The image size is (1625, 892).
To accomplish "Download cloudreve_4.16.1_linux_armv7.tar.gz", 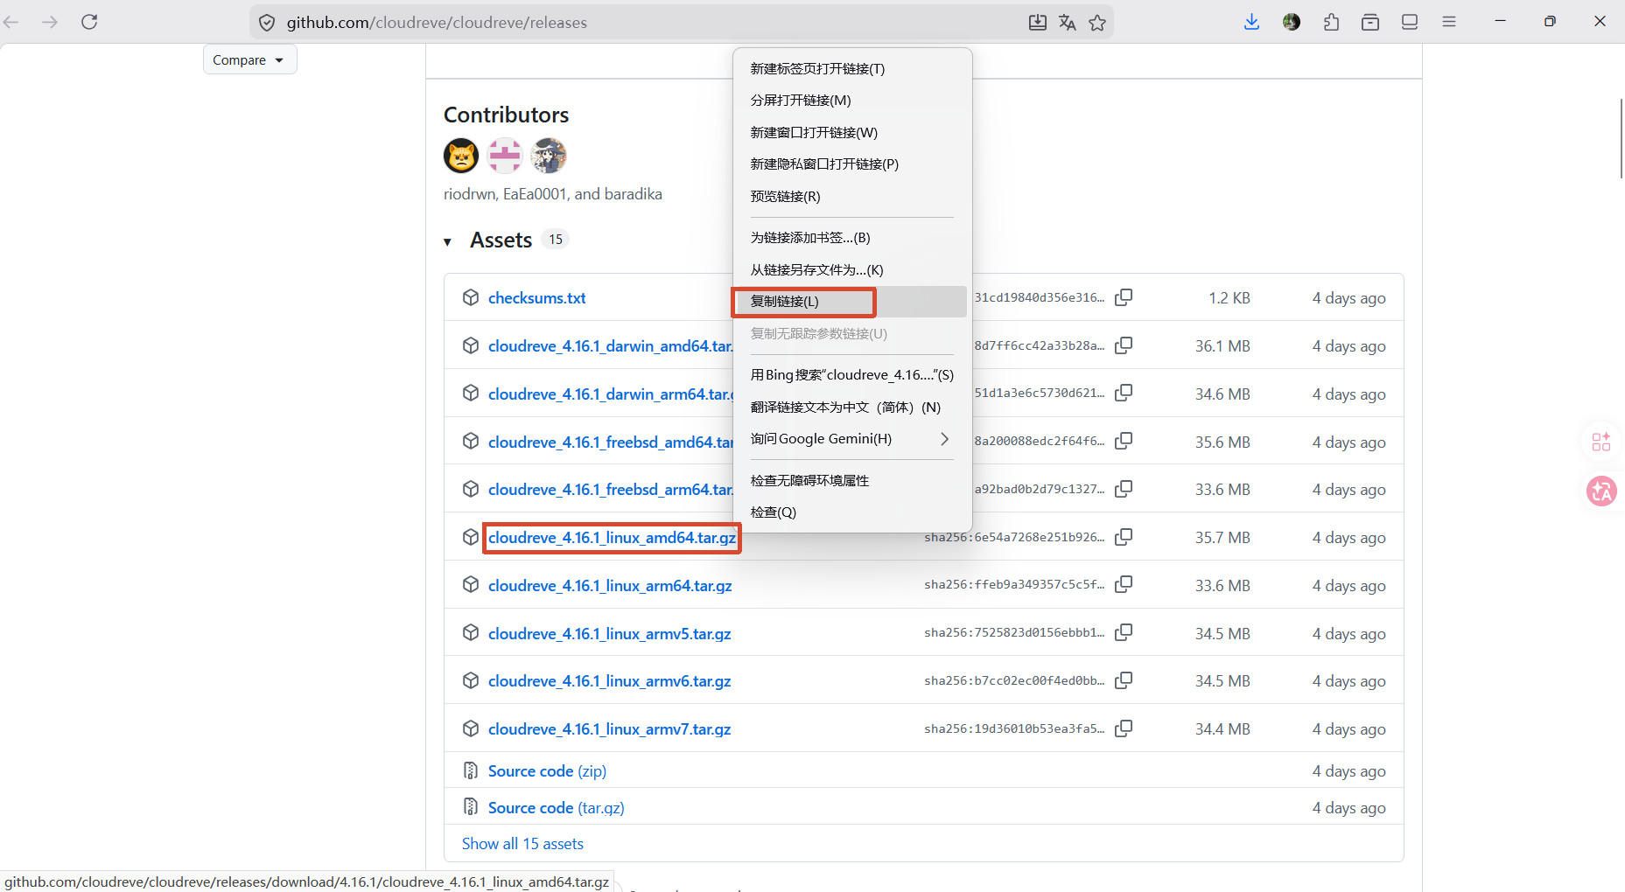I will click(609, 729).
